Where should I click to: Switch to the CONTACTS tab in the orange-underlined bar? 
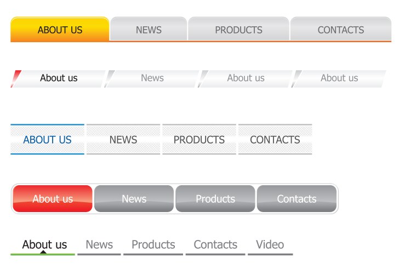pos(340,30)
